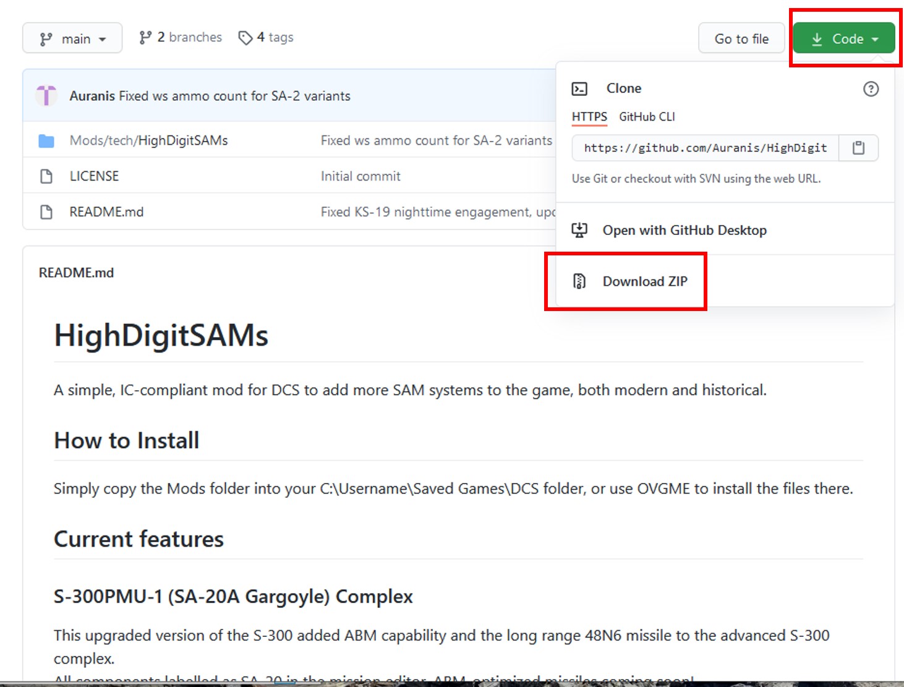Viewport: 904px width, 687px height.
Task: Click the tag icon beside 4 tags
Action: 245,38
